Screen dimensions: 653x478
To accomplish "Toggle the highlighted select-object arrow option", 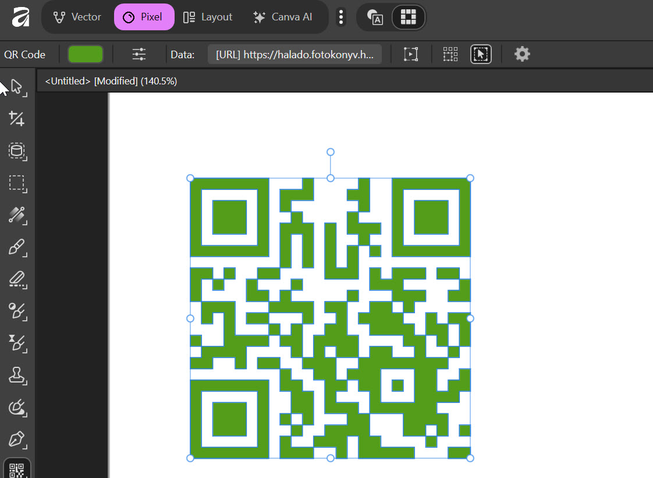I will point(481,55).
